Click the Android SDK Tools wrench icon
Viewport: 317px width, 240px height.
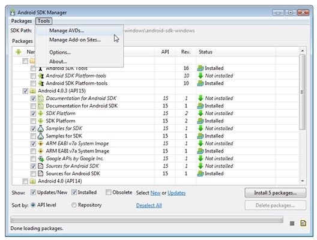(x=41, y=68)
